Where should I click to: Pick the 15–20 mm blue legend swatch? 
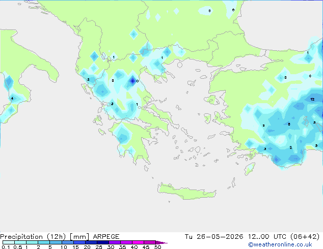pyautogui.click(x=79, y=242)
